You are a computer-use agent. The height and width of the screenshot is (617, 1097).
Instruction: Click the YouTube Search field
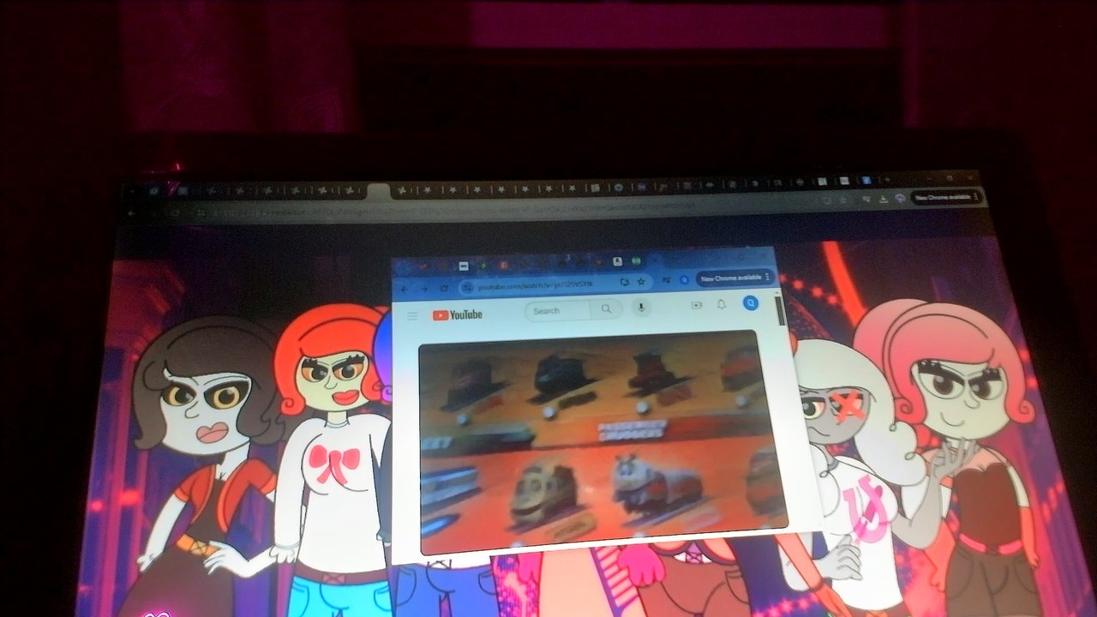[557, 310]
